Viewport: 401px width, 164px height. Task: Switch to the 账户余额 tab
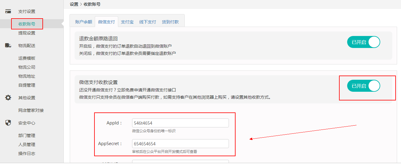[x=83, y=22]
